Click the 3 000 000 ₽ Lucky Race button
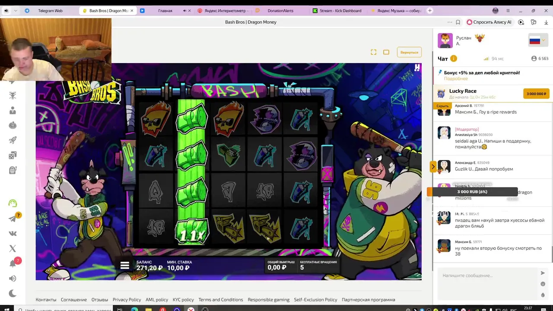 tap(536, 94)
